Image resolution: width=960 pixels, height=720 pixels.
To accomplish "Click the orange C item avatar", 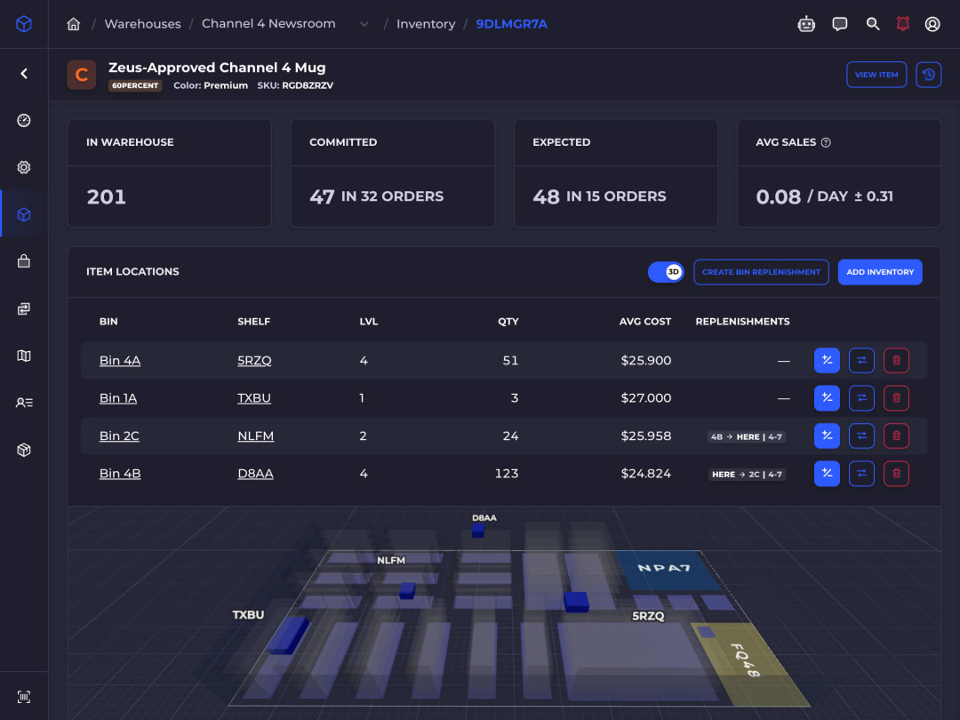I will pyautogui.click(x=82, y=75).
